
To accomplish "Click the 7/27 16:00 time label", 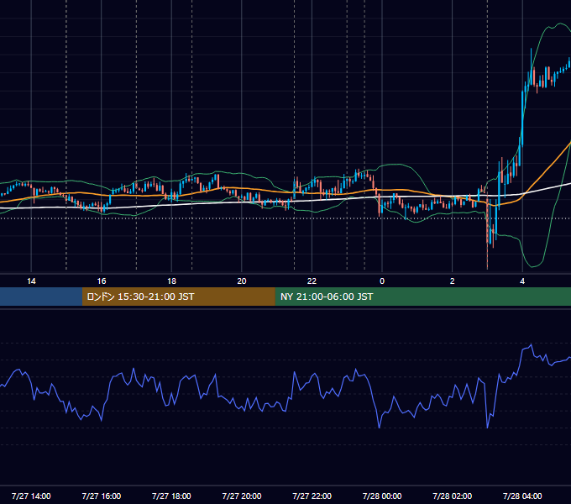I will [x=102, y=496].
